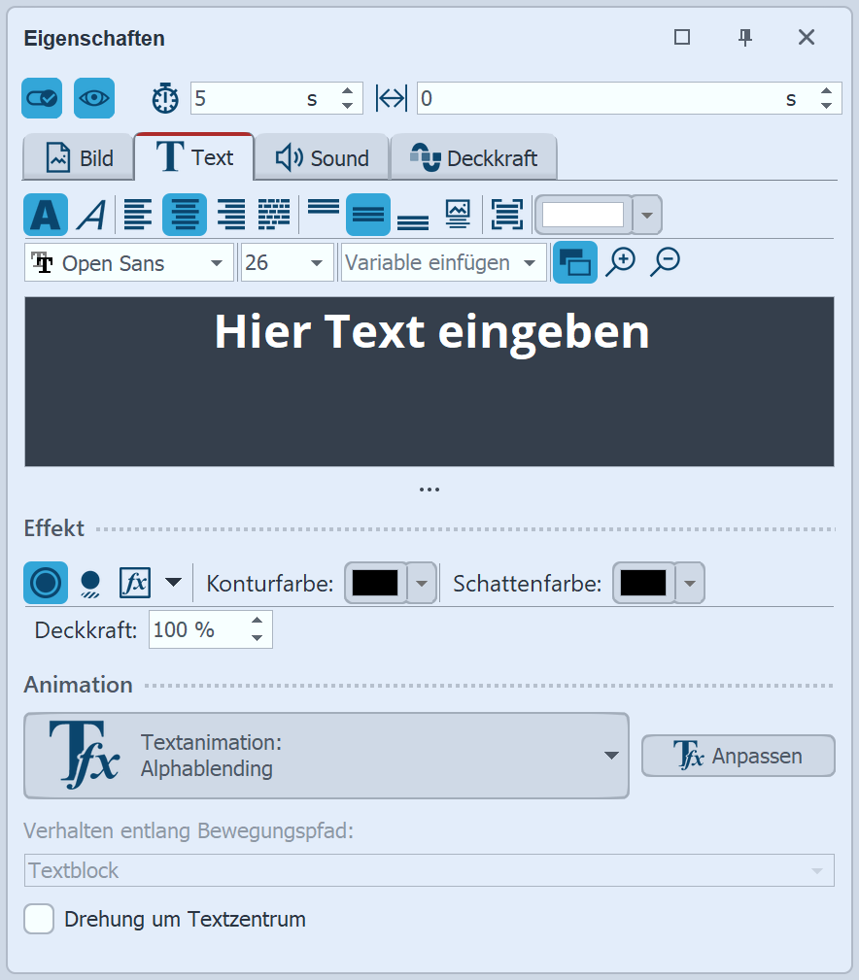Toggle bold formatting for the text
Screen dimensions: 859x980
click(45, 214)
